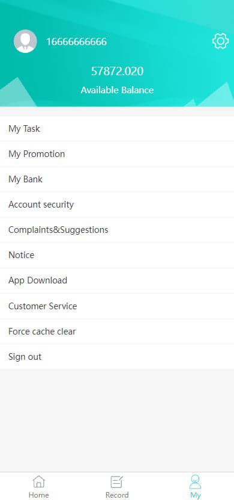
Task: Click the 57872.020 balance amount
Action: pyautogui.click(x=118, y=71)
